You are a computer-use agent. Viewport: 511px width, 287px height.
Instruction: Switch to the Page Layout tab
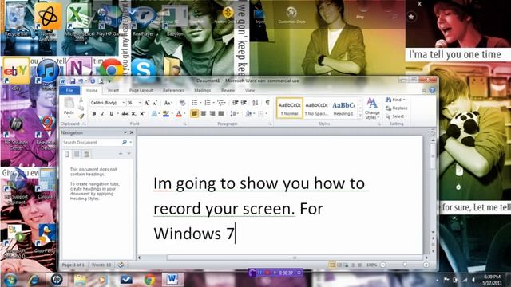(141, 90)
